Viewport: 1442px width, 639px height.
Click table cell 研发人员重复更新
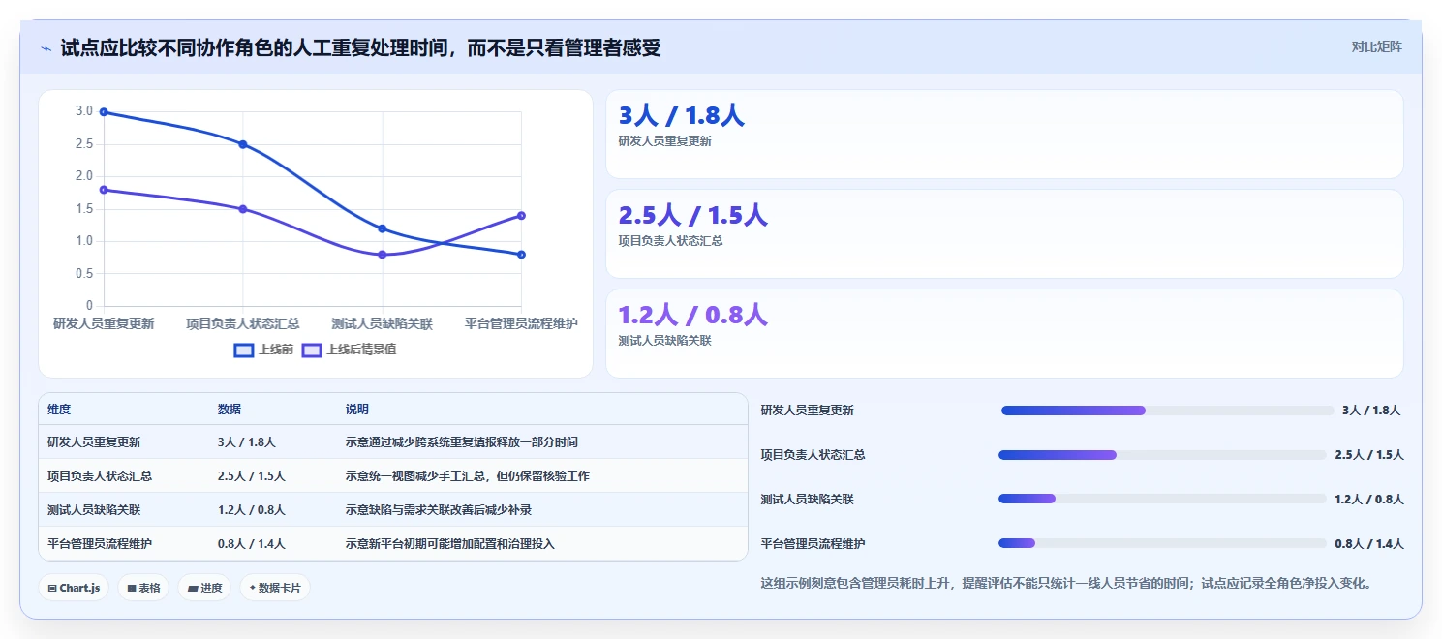94,442
